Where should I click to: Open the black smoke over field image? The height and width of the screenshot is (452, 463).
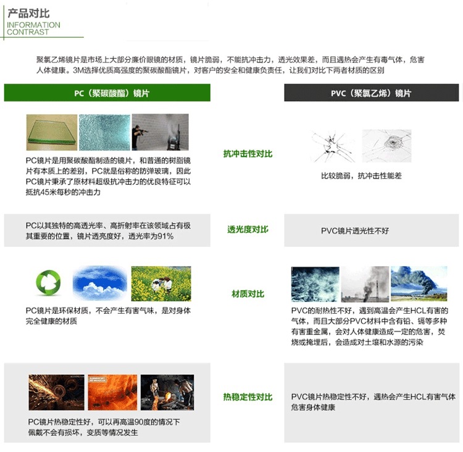point(419,283)
